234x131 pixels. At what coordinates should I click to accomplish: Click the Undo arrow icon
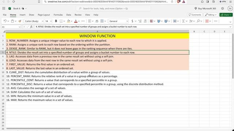click(5, 21)
